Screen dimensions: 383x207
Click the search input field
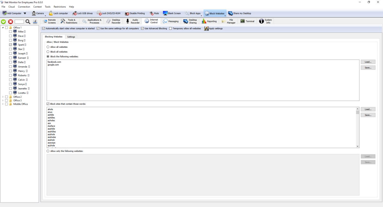(x=20, y=22)
